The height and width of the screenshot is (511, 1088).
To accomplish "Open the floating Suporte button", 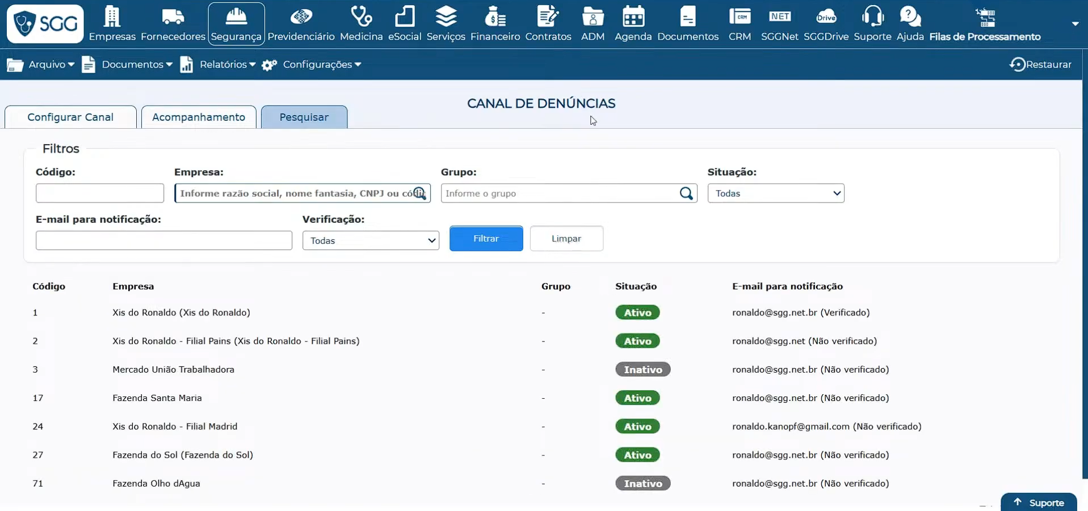I will [1039, 502].
